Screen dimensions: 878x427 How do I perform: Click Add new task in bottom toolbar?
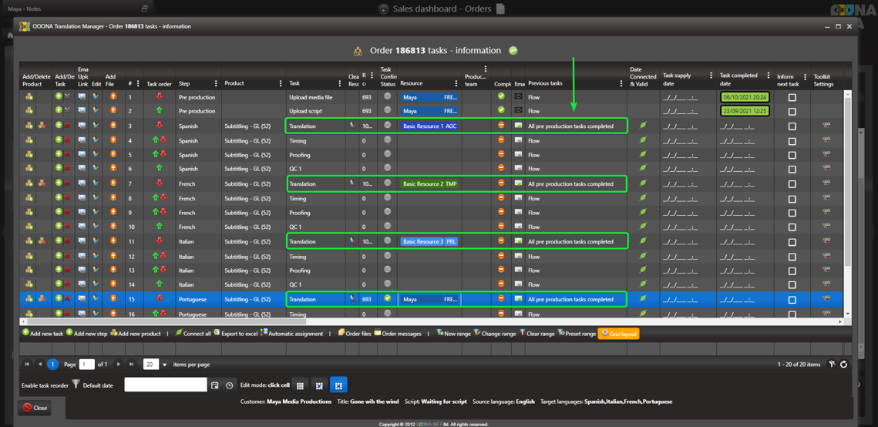coord(42,334)
